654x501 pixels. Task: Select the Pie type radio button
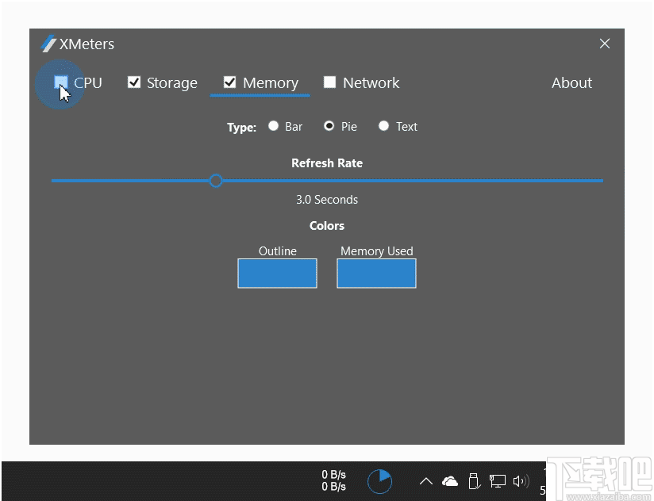(329, 126)
